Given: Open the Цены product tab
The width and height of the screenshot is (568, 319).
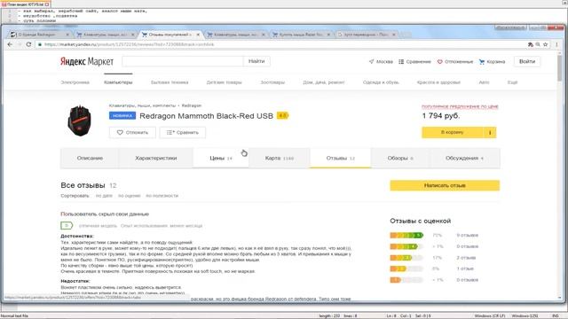Looking at the screenshot, I should [x=221, y=158].
